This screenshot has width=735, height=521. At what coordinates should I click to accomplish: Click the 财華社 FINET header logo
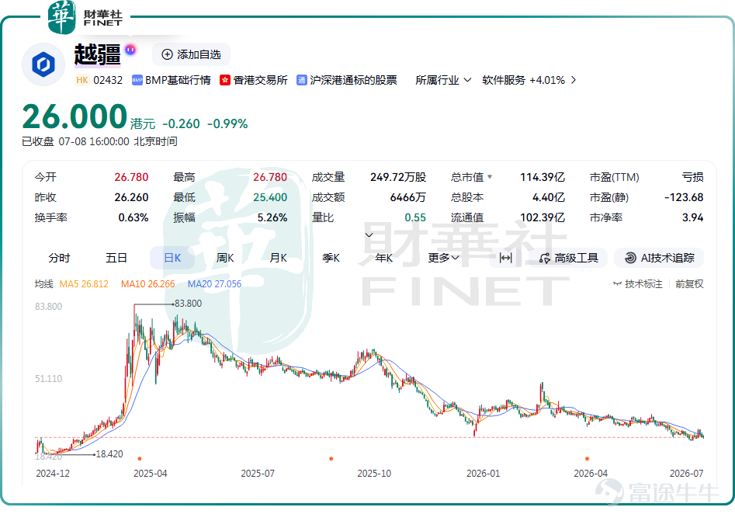tap(85, 18)
